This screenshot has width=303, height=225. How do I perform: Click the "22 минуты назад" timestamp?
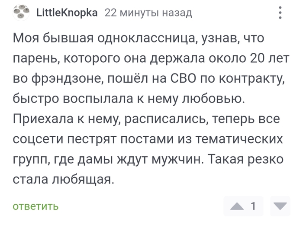click(148, 13)
